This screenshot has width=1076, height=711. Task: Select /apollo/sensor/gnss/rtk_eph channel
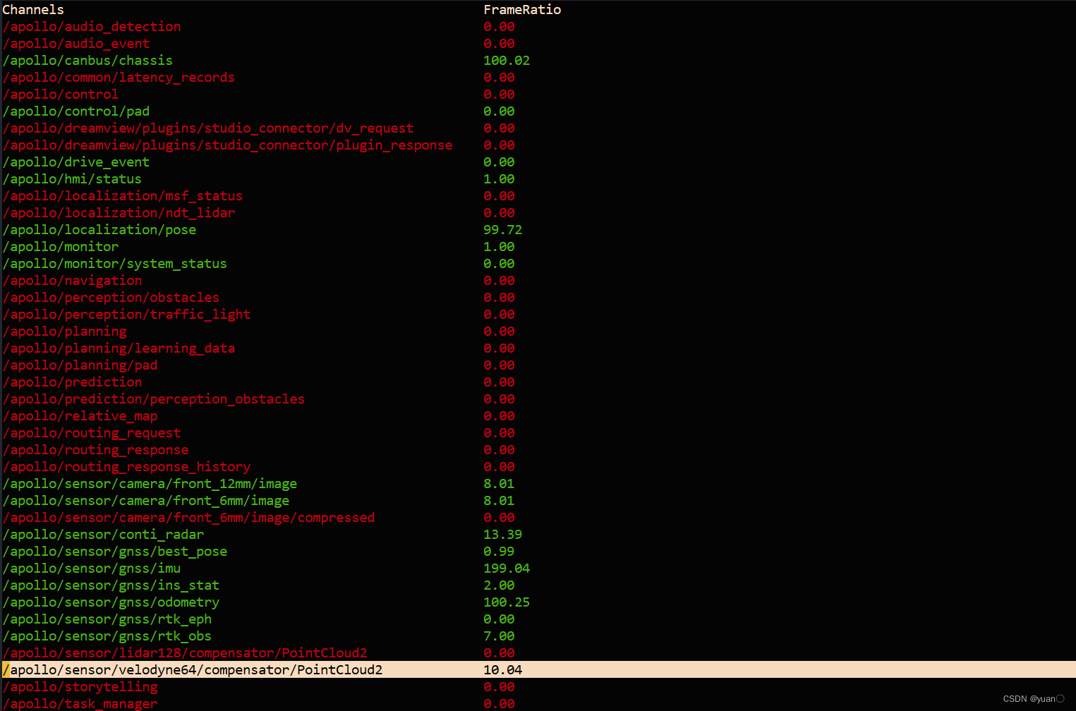pyautogui.click(x=107, y=619)
